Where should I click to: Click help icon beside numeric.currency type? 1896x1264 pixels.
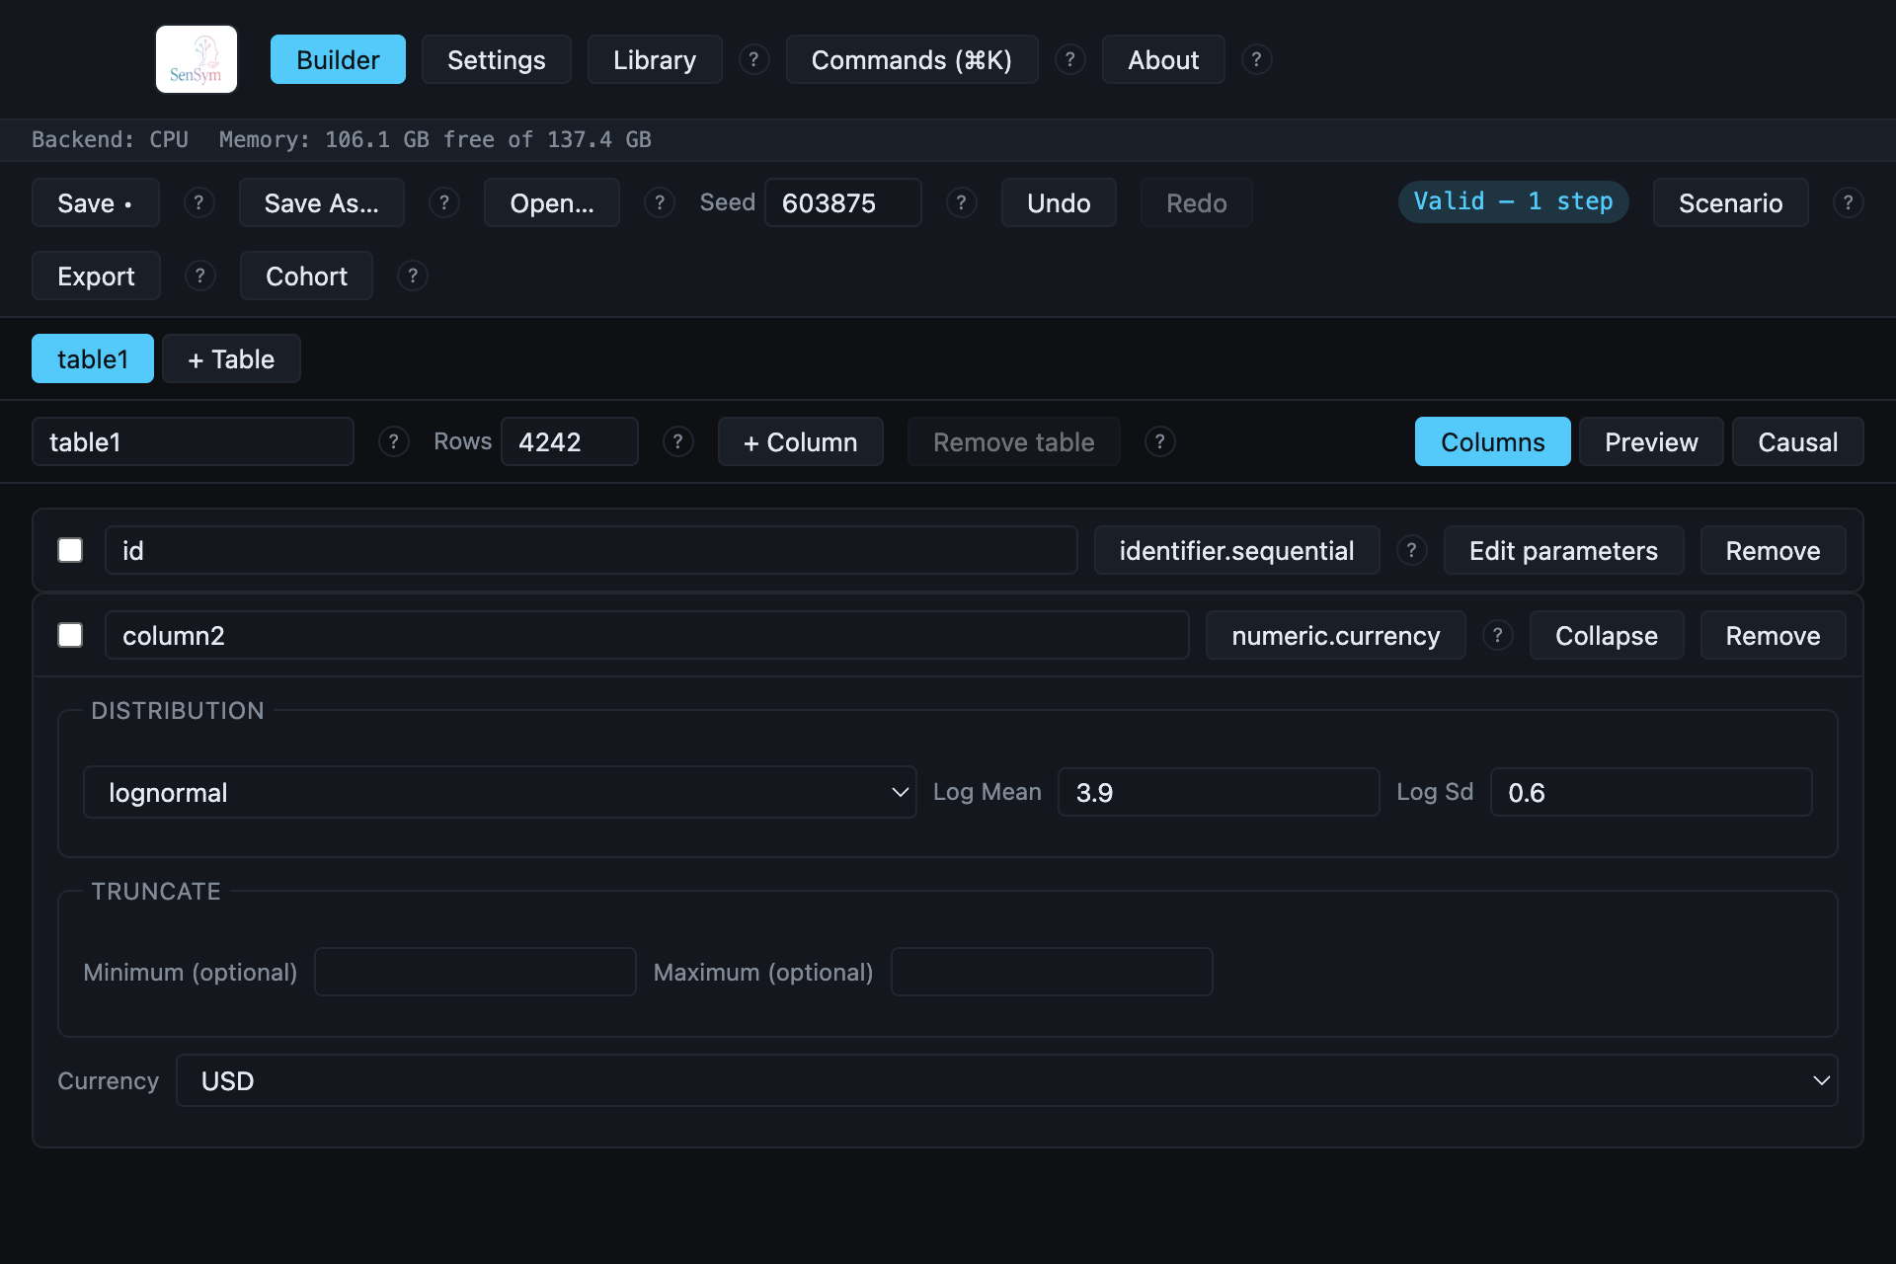[x=1498, y=635]
